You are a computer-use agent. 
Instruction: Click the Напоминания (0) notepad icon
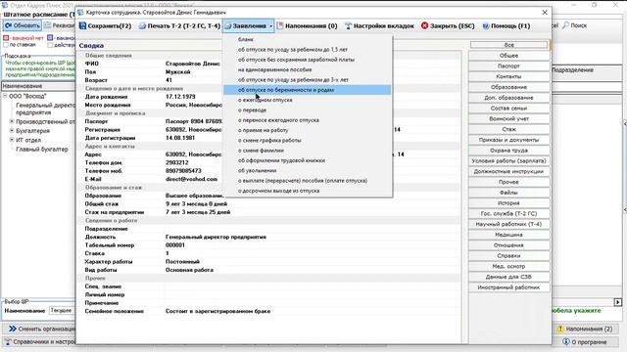[280, 26]
